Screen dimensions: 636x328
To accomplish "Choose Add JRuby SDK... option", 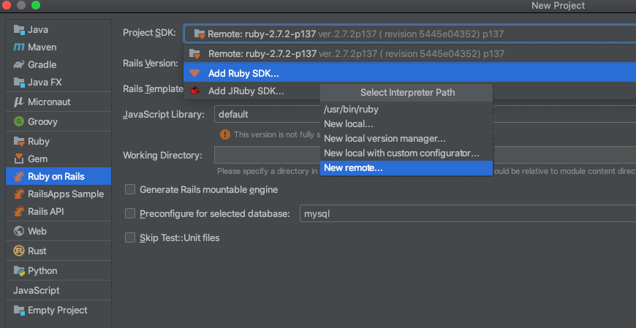I will [246, 91].
